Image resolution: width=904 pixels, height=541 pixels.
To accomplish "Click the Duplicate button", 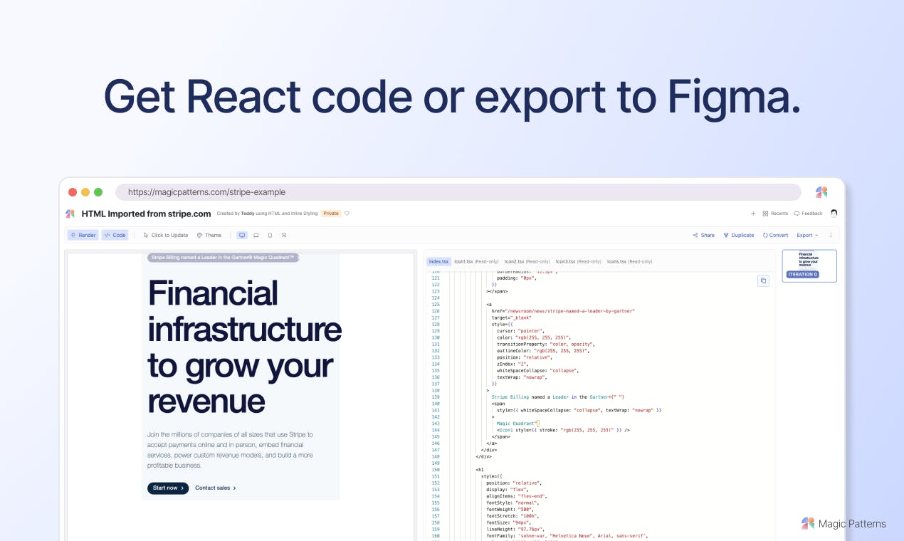I will pos(738,235).
